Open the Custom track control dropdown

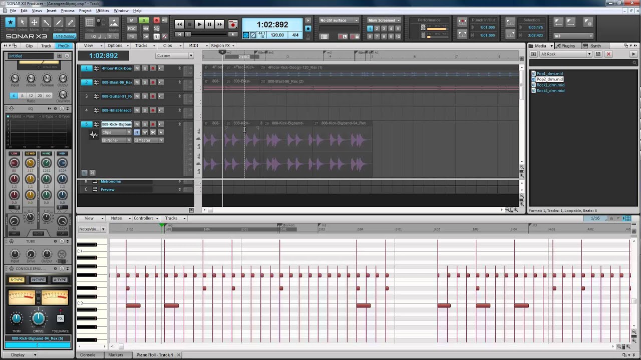(175, 55)
